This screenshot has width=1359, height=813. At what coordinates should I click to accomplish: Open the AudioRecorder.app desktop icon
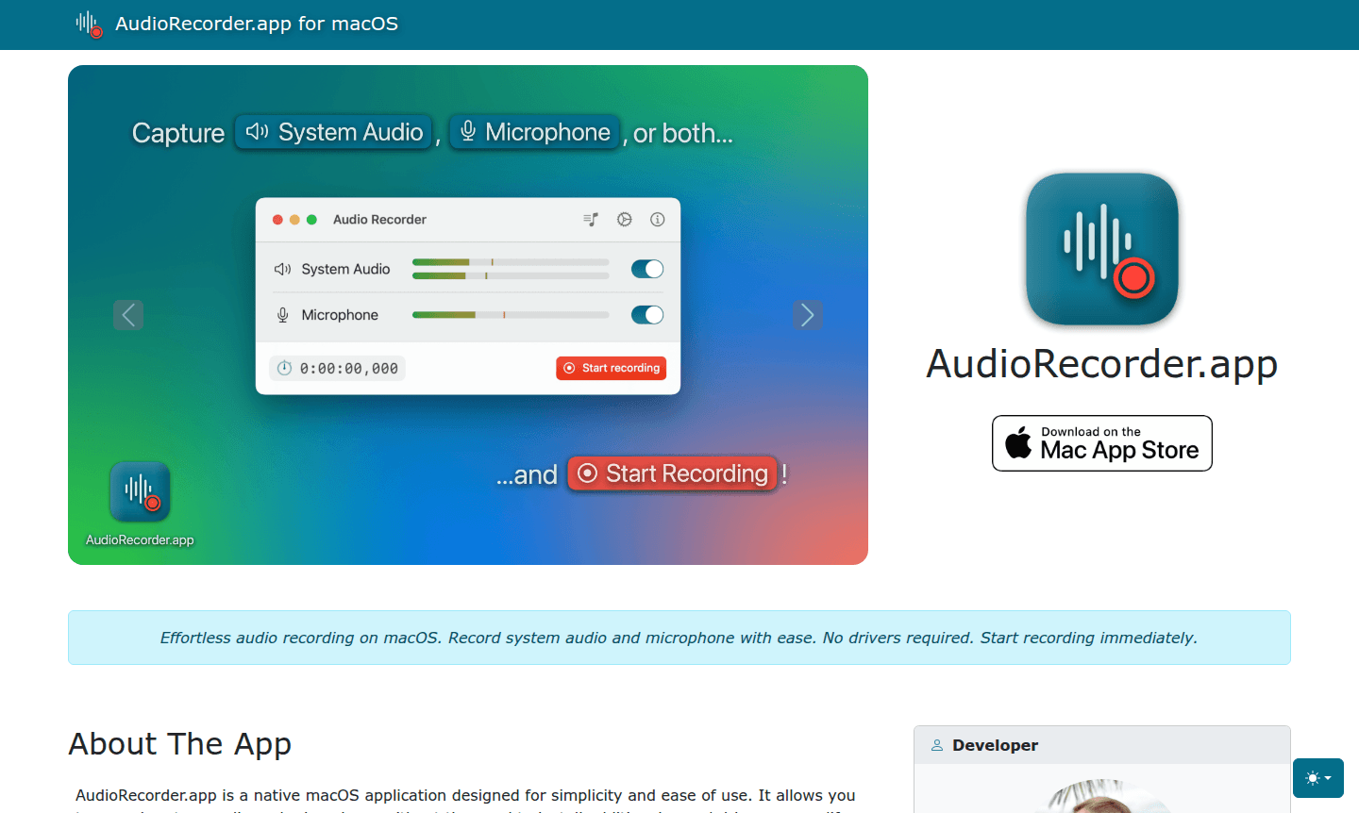pyautogui.click(x=139, y=490)
